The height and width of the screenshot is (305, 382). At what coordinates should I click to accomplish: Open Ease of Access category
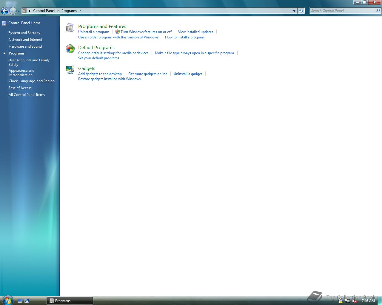pos(20,88)
